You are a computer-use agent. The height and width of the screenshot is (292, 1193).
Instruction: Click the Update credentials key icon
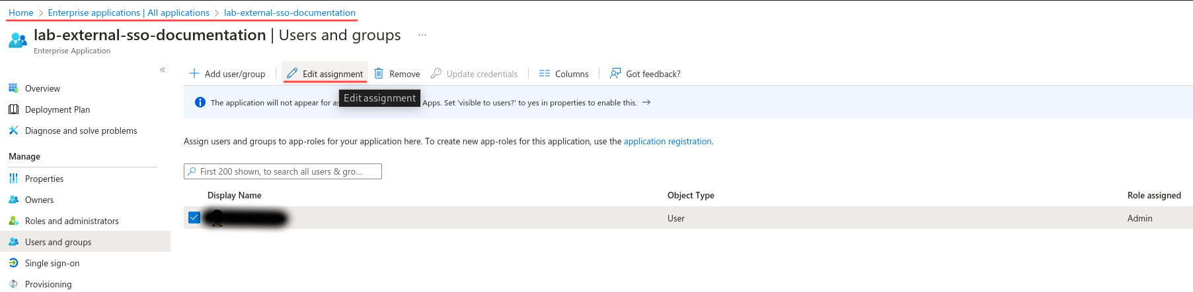click(436, 73)
